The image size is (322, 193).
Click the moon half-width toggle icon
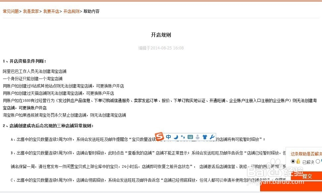176,137
